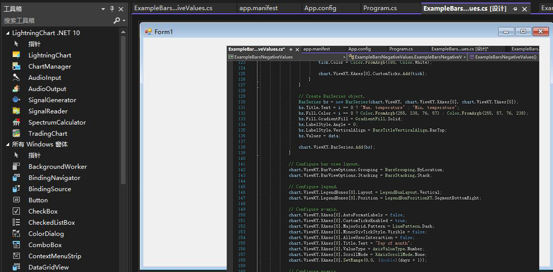553x272 pixels.
Task: Pick the LightningChart control in the toolbox
Action: 50,55
